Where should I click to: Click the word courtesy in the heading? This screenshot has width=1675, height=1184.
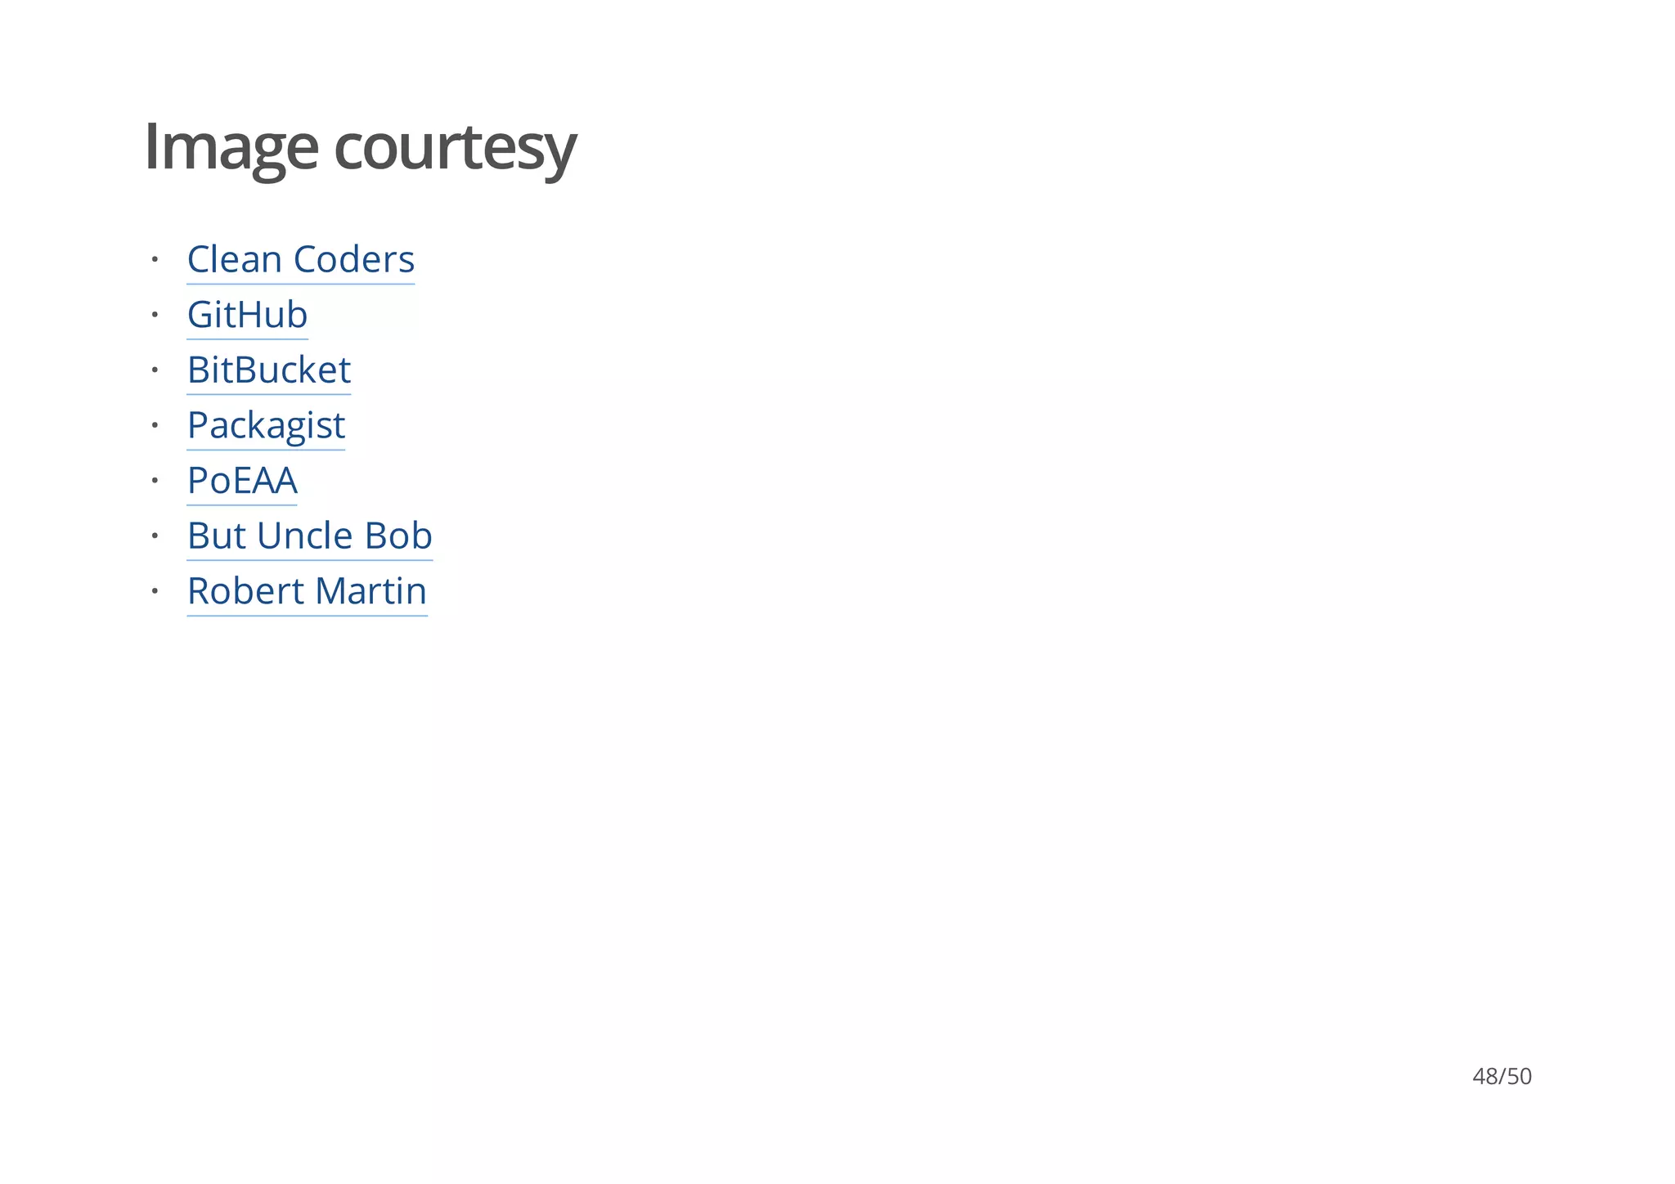tap(455, 147)
